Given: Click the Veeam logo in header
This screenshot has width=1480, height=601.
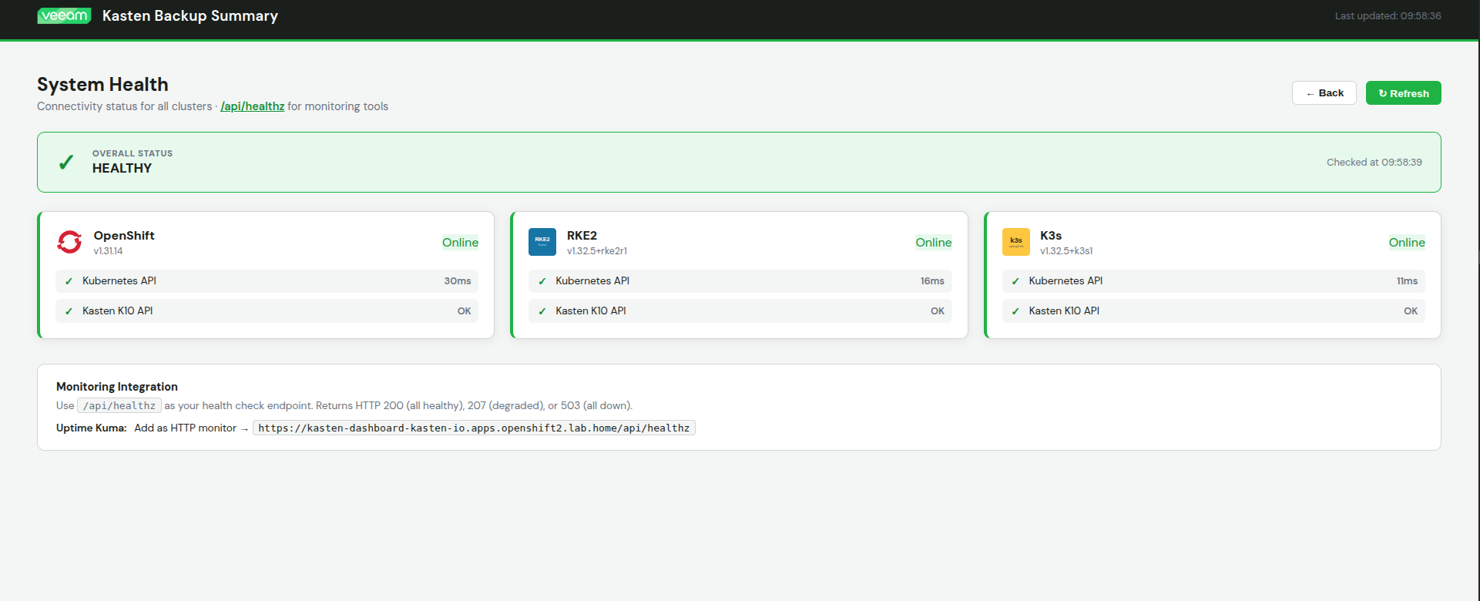Looking at the screenshot, I should click(x=64, y=16).
